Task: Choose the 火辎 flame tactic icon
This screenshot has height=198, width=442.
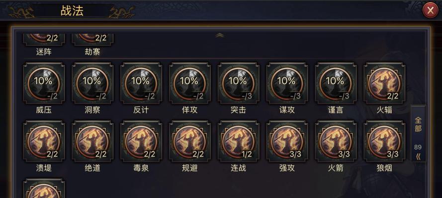Action: point(384,83)
